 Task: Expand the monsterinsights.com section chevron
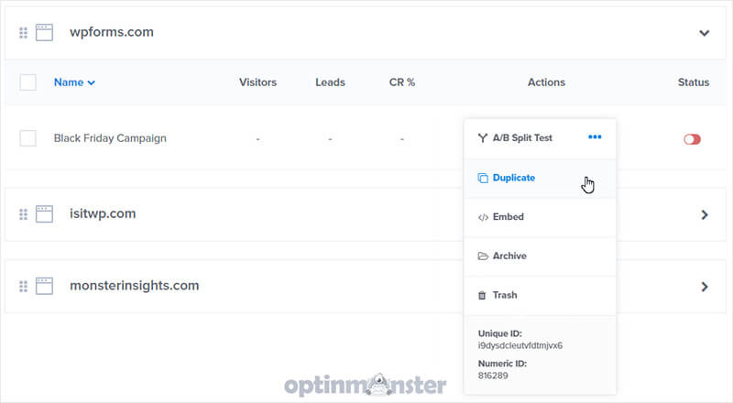(705, 287)
